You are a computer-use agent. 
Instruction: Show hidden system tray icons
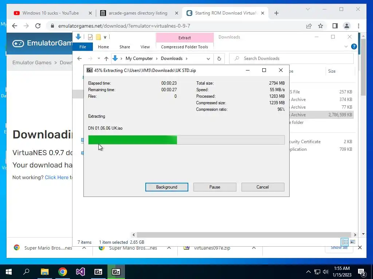308,272
